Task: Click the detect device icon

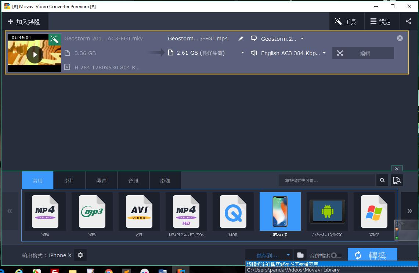Action: (x=397, y=180)
